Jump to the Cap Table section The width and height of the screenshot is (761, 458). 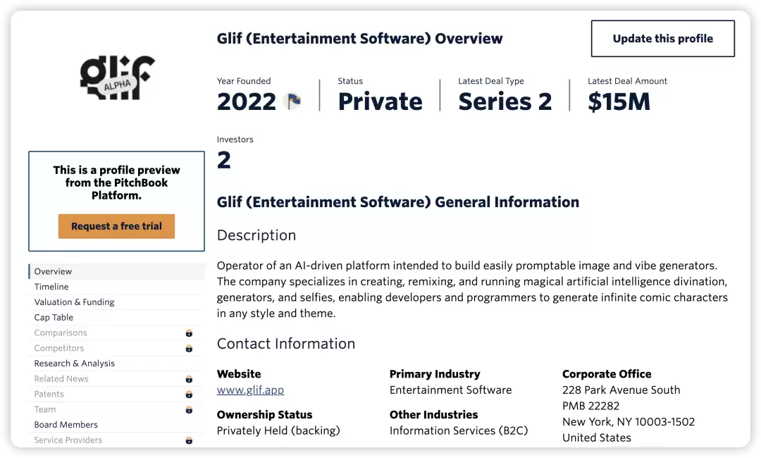116,317
